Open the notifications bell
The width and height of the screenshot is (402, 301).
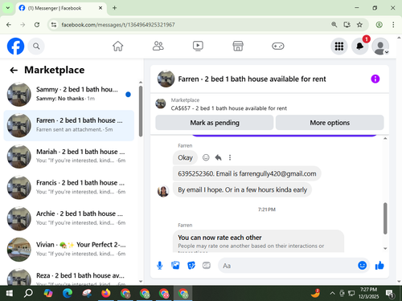pos(360,47)
